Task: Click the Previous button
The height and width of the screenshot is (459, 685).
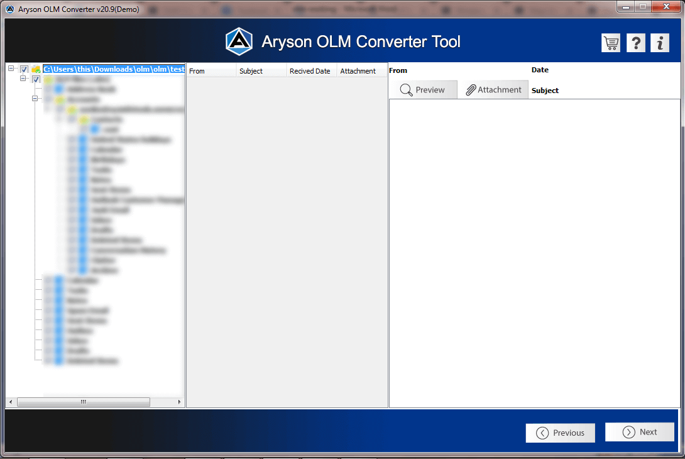Action: (x=560, y=433)
